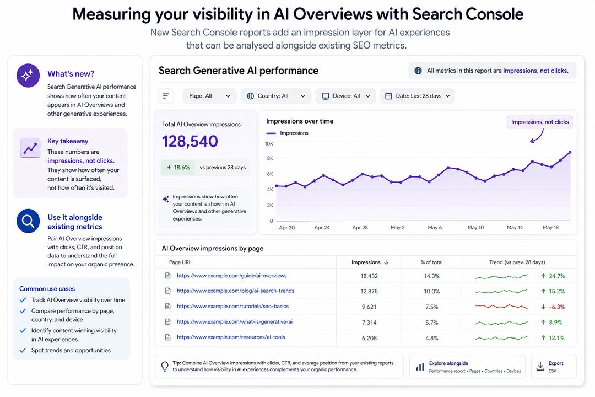
Task: Click the last data point on impressions chart
Action: click(x=570, y=152)
